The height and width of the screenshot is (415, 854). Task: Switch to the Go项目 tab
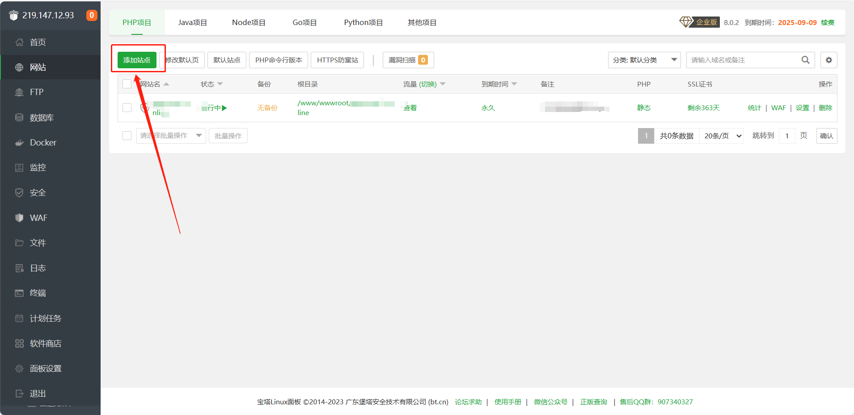click(304, 22)
